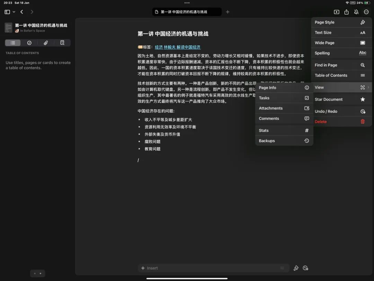Switch to the page search sidebar tab

pyautogui.click(x=62, y=43)
